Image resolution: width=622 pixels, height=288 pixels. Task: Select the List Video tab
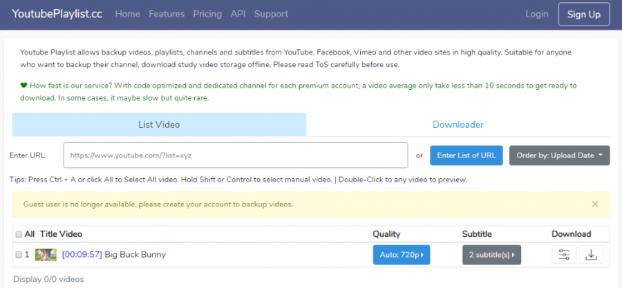pos(159,124)
